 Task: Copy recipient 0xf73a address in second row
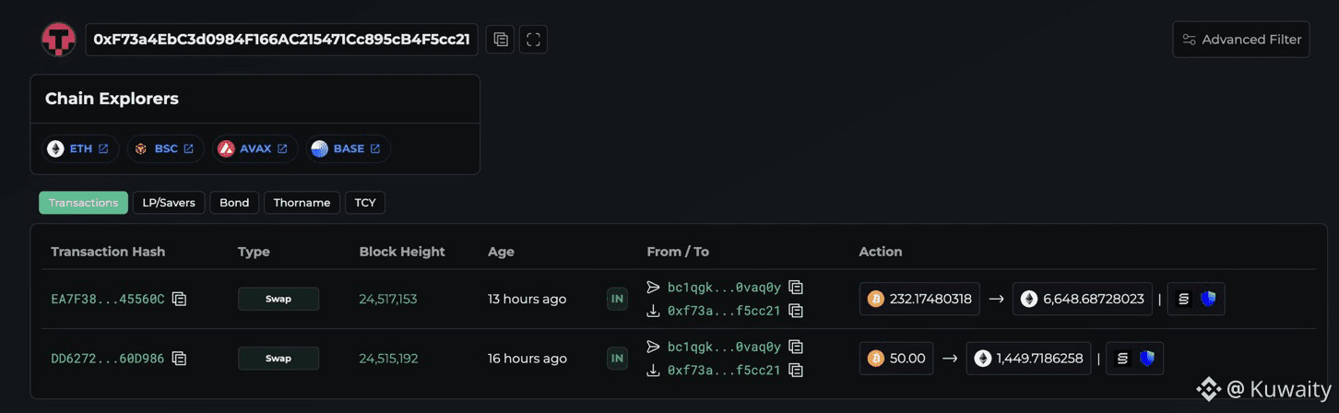tap(796, 370)
